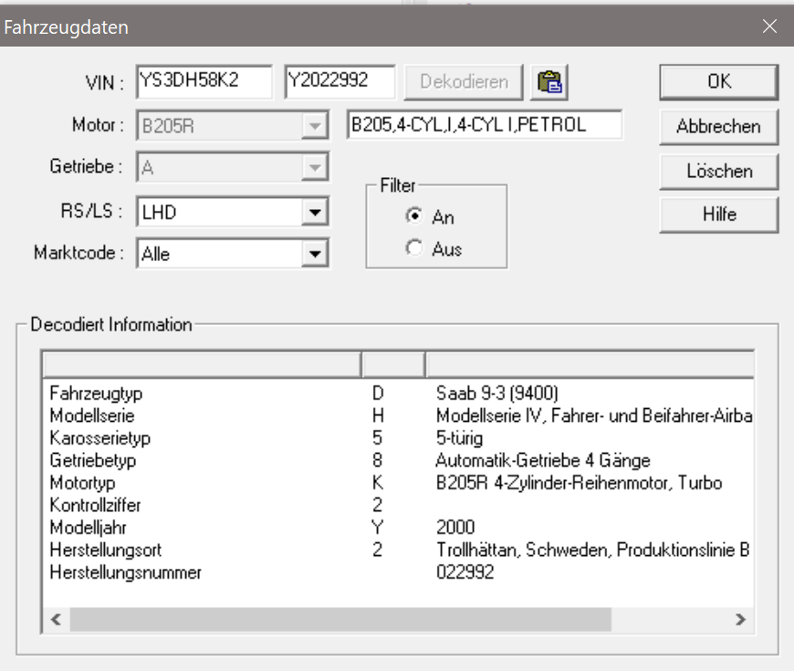Click the left scroll arrow of decoded list

(57, 619)
